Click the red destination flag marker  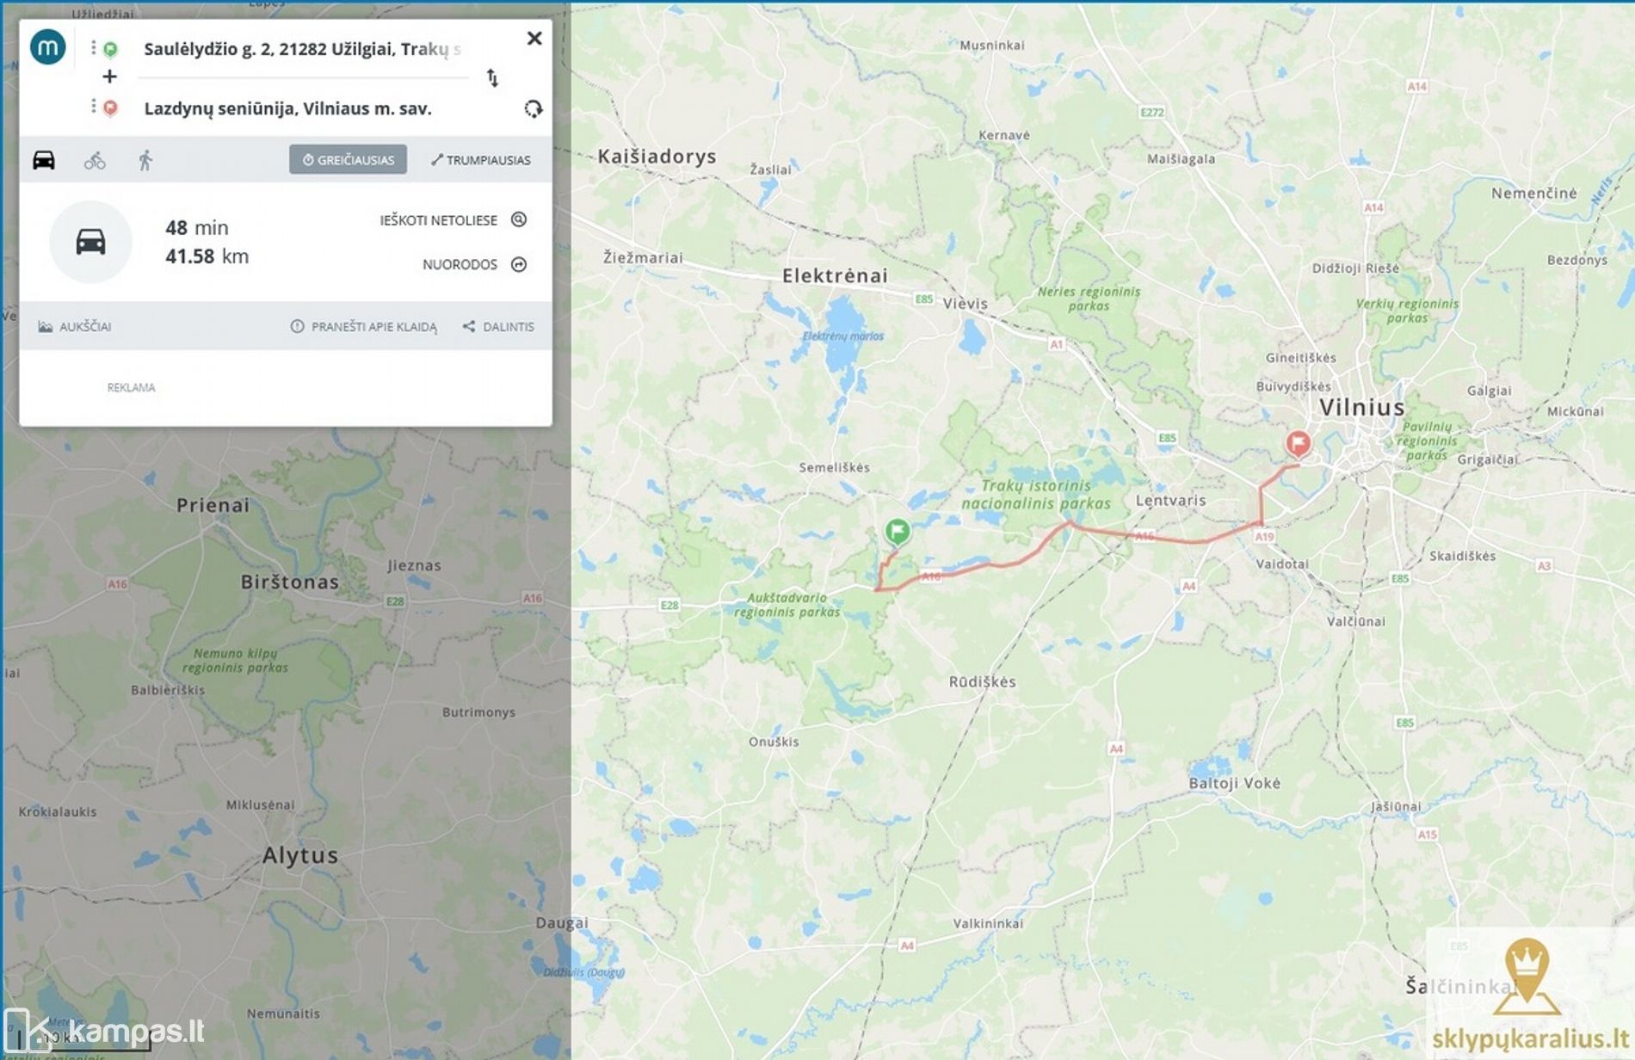tap(1298, 444)
